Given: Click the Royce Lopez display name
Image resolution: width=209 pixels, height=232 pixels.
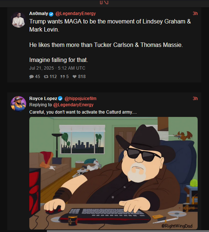Looking at the screenshot, I should 43,99.
